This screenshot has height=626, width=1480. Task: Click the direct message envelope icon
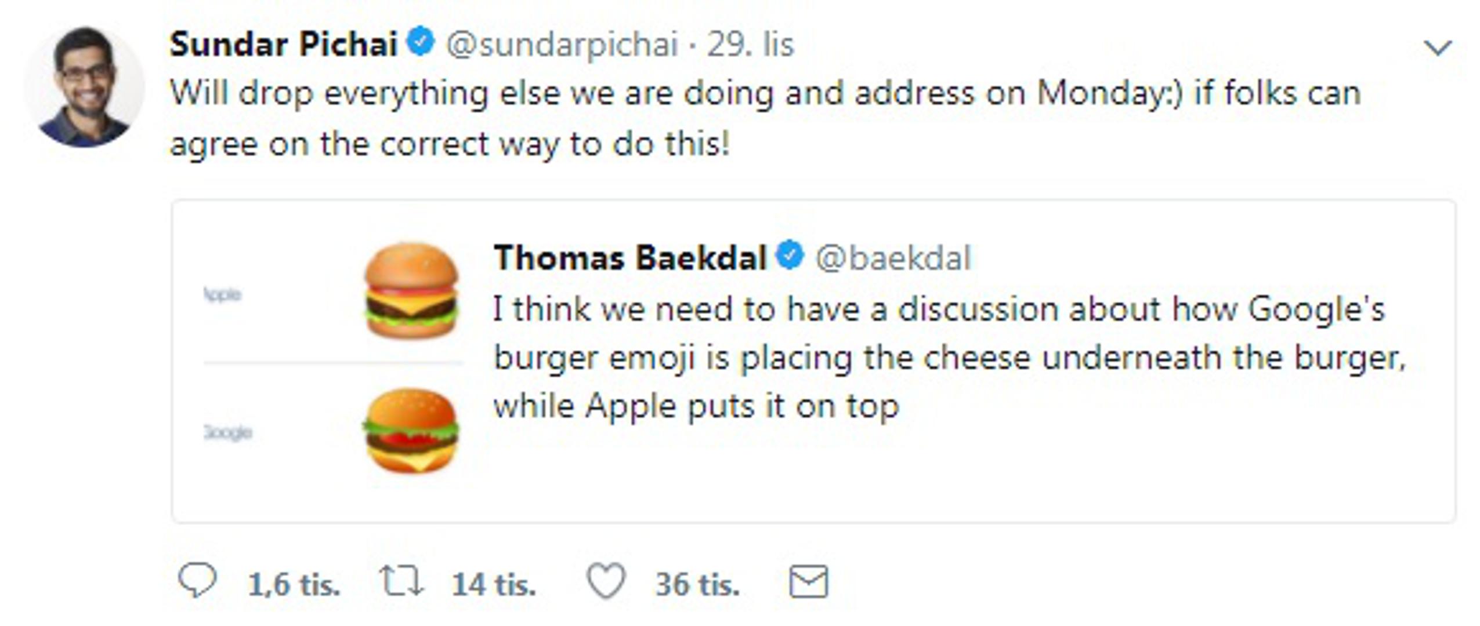[x=808, y=581]
